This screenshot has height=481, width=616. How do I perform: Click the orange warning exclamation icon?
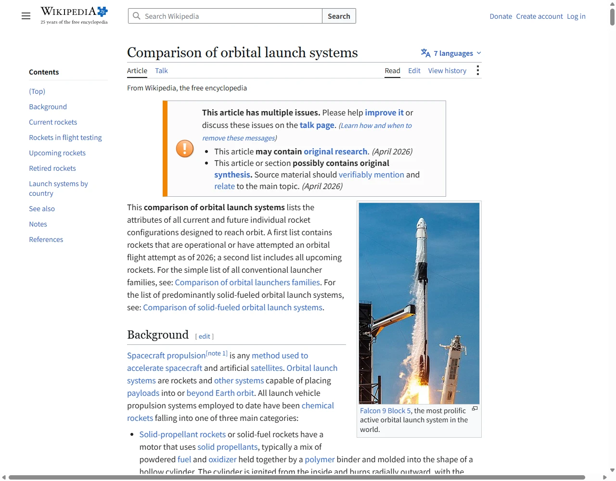(x=185, y=149)
